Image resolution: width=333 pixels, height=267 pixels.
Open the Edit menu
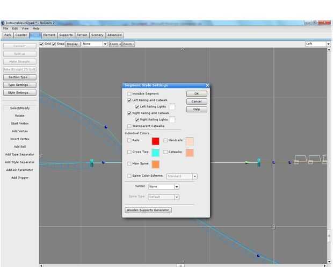click(15, 28)
